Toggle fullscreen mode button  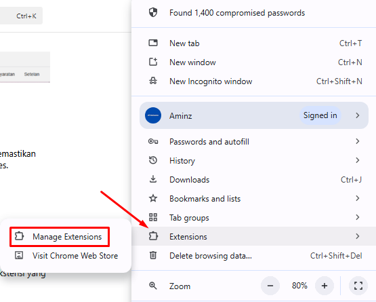pos(358,286)
